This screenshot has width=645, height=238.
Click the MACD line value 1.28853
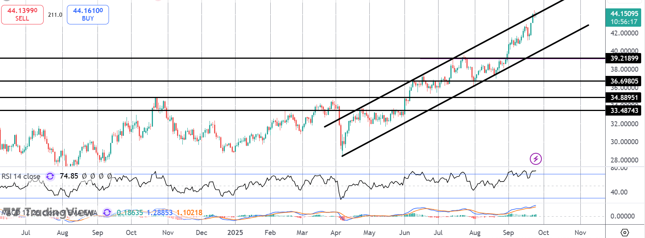pyautogui.click(x=159, y=212)
